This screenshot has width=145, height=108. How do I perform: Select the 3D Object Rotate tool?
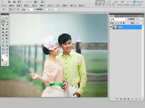[3, 49]
